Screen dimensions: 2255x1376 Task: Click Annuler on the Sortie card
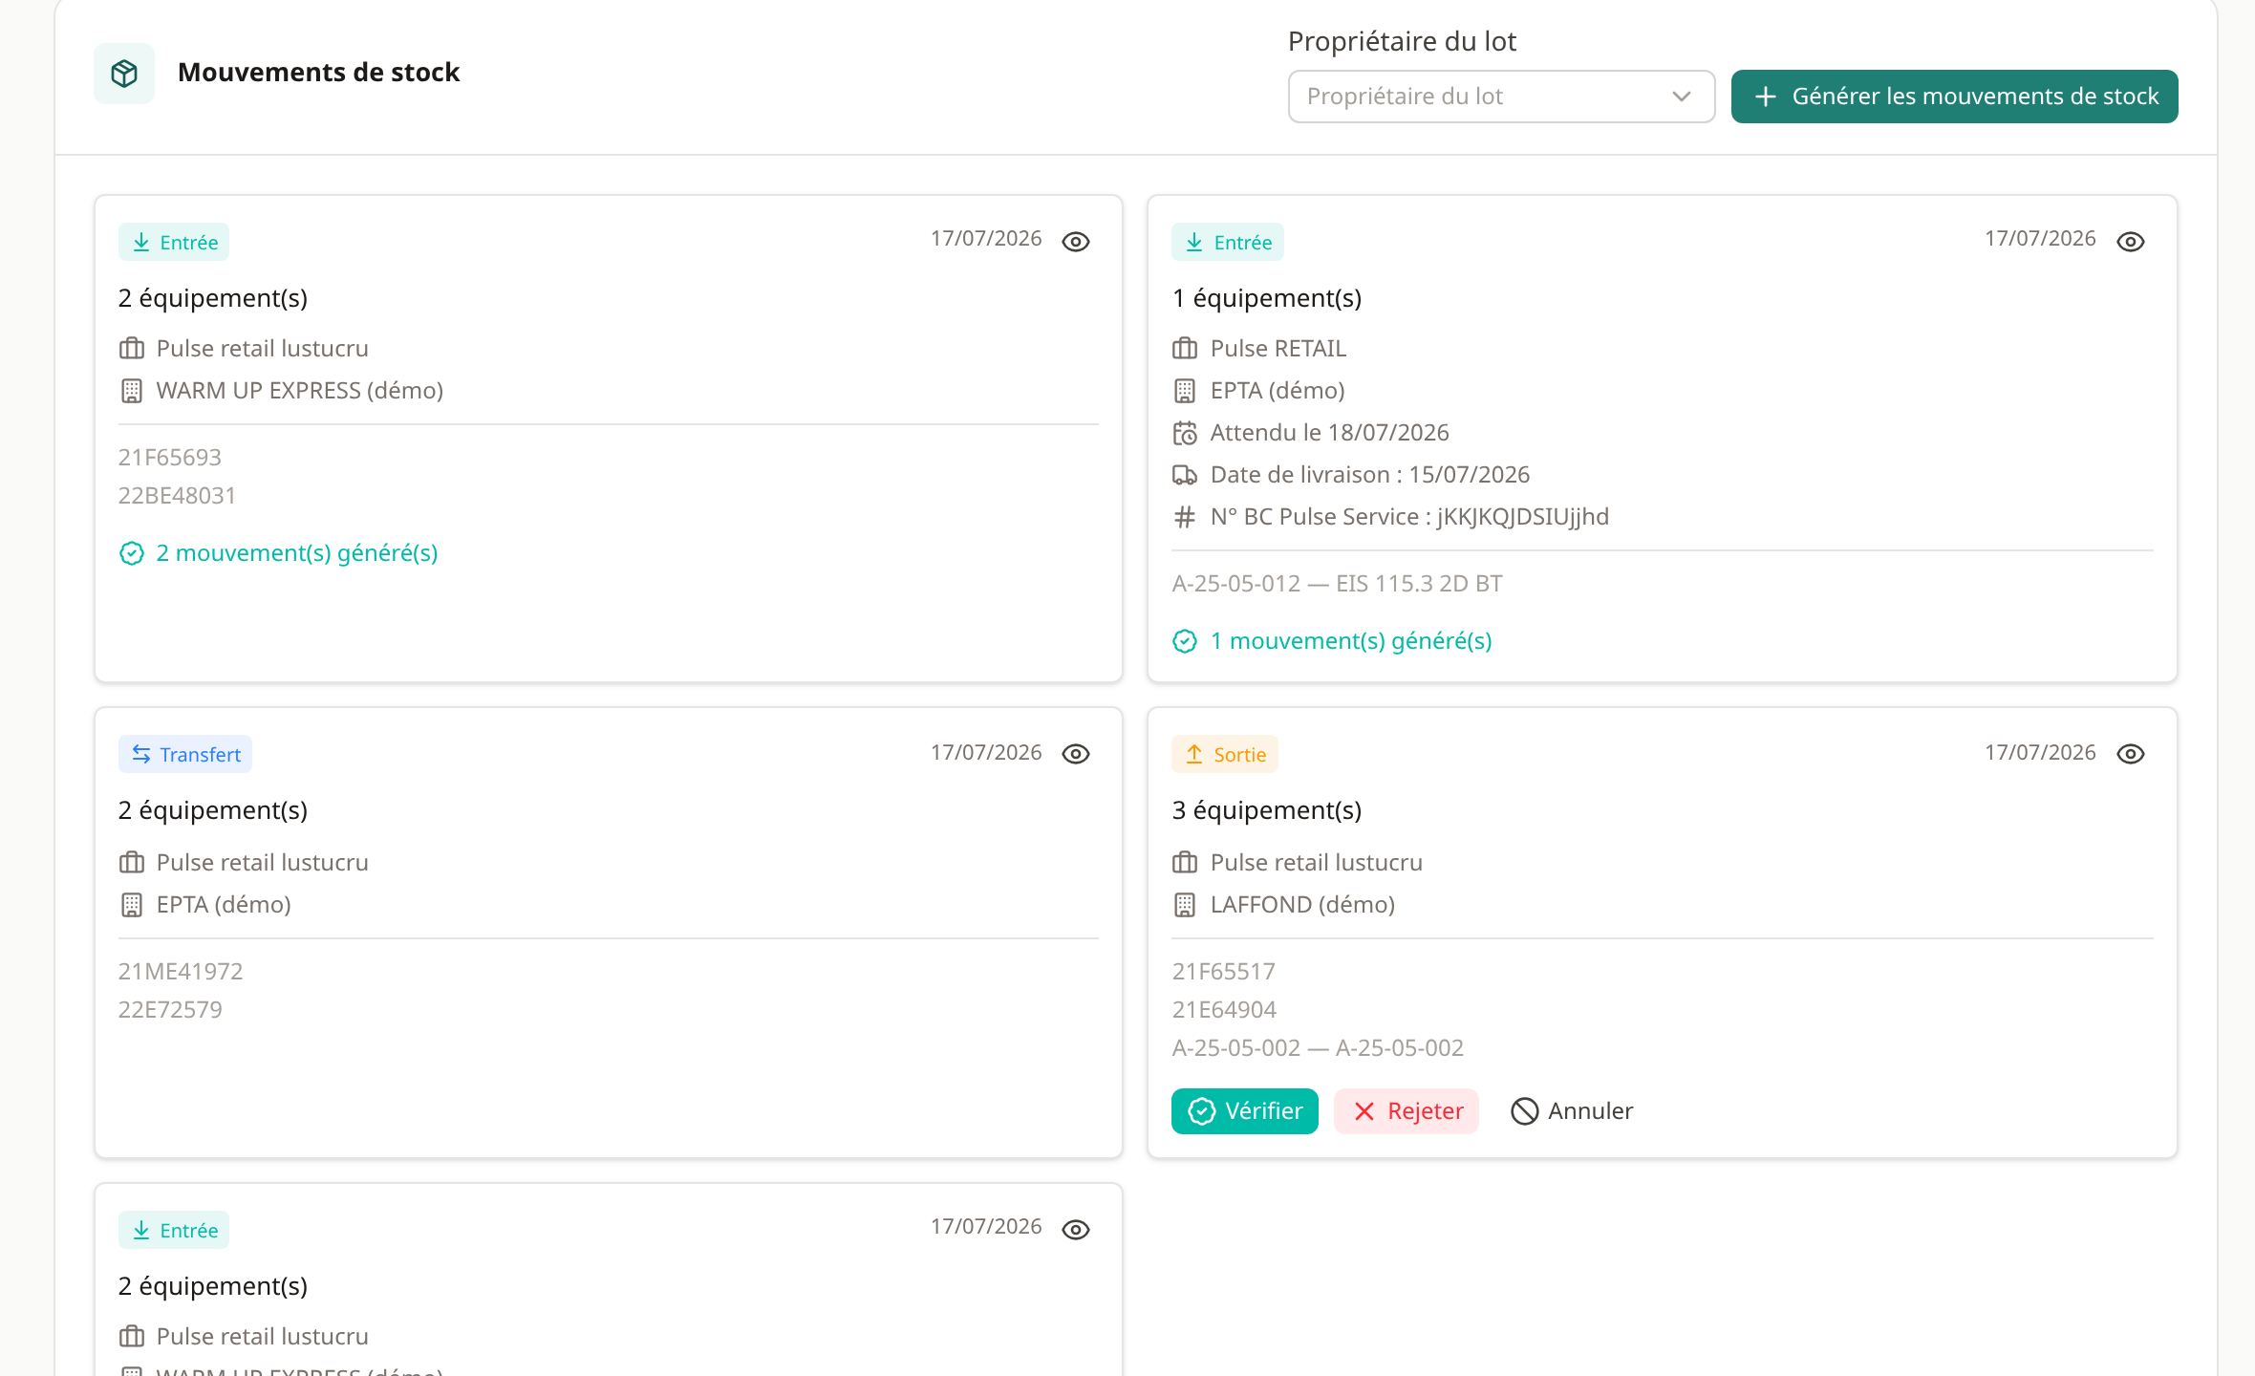[x=1572, y=1111]
